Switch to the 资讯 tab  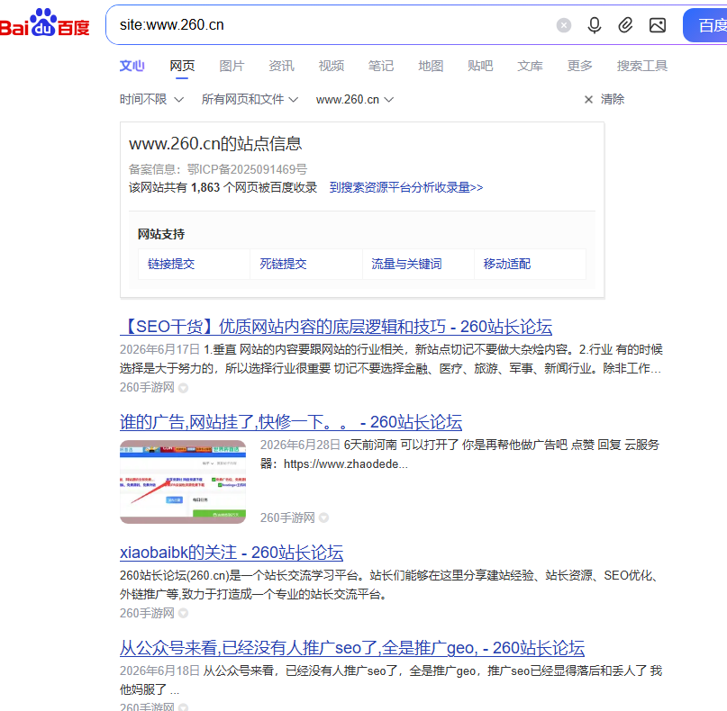281,66
